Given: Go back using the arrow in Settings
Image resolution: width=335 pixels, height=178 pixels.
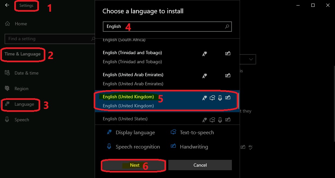Looking at the screenshot, I should tap(7, 5).
